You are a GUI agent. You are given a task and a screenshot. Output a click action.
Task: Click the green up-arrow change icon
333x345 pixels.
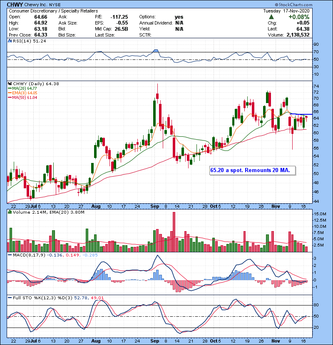[x=271, y=17]
